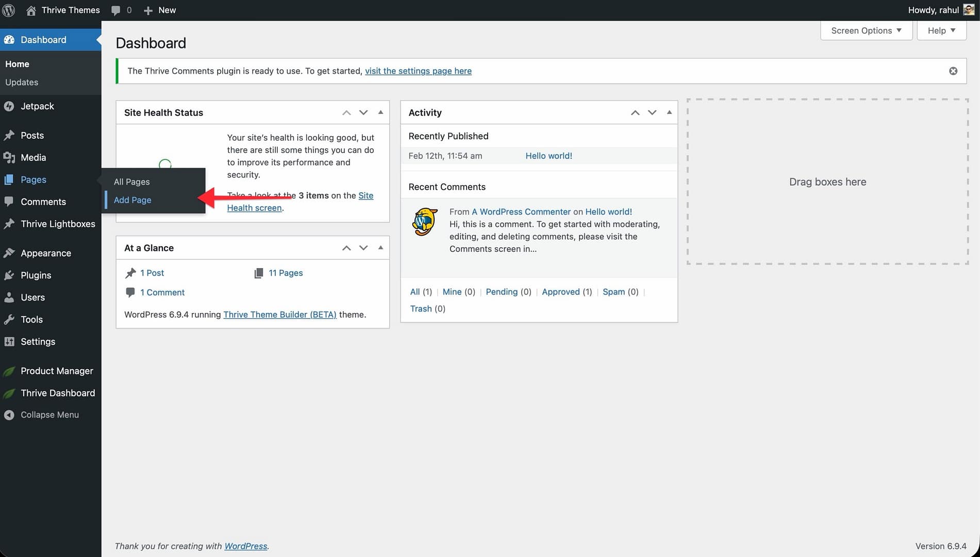Click the rahul user avatar

[x=969, y=10]
